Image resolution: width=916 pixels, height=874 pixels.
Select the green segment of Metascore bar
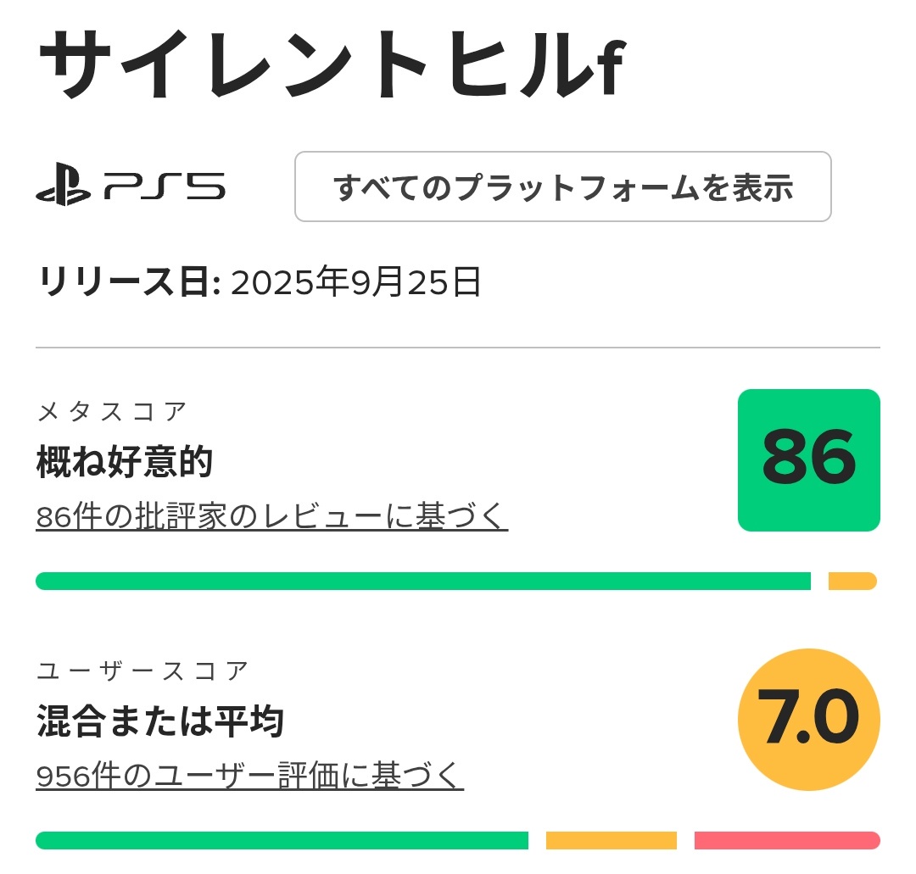[x=422, y=582]
